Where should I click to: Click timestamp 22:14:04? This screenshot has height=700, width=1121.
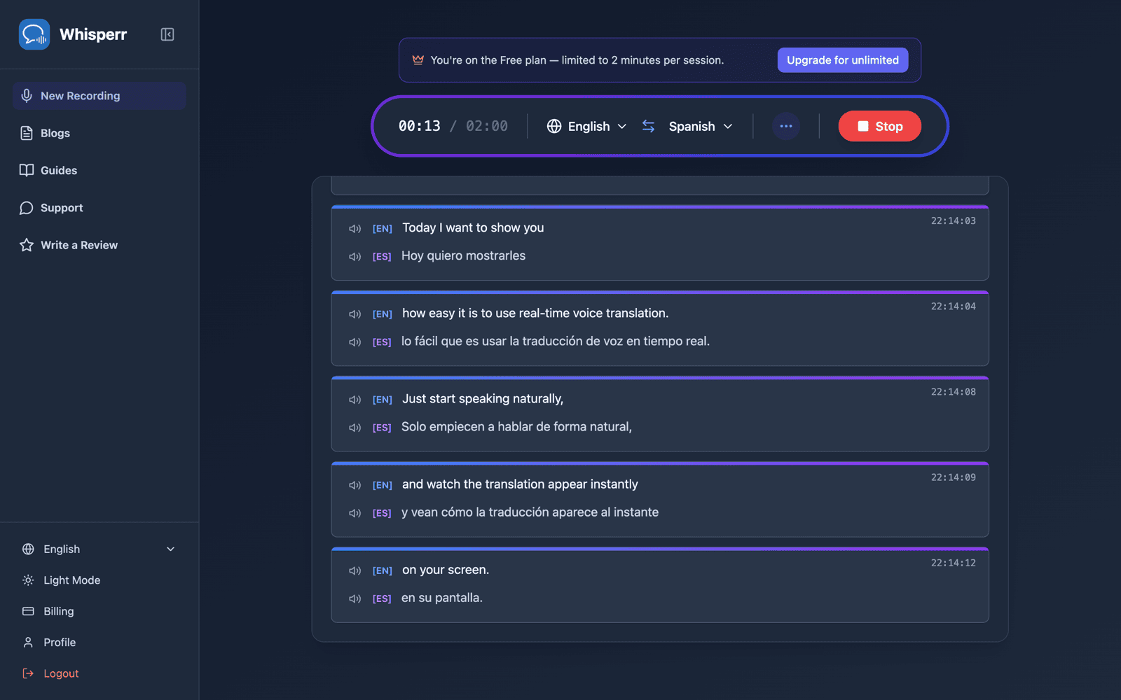pos(953,306)
